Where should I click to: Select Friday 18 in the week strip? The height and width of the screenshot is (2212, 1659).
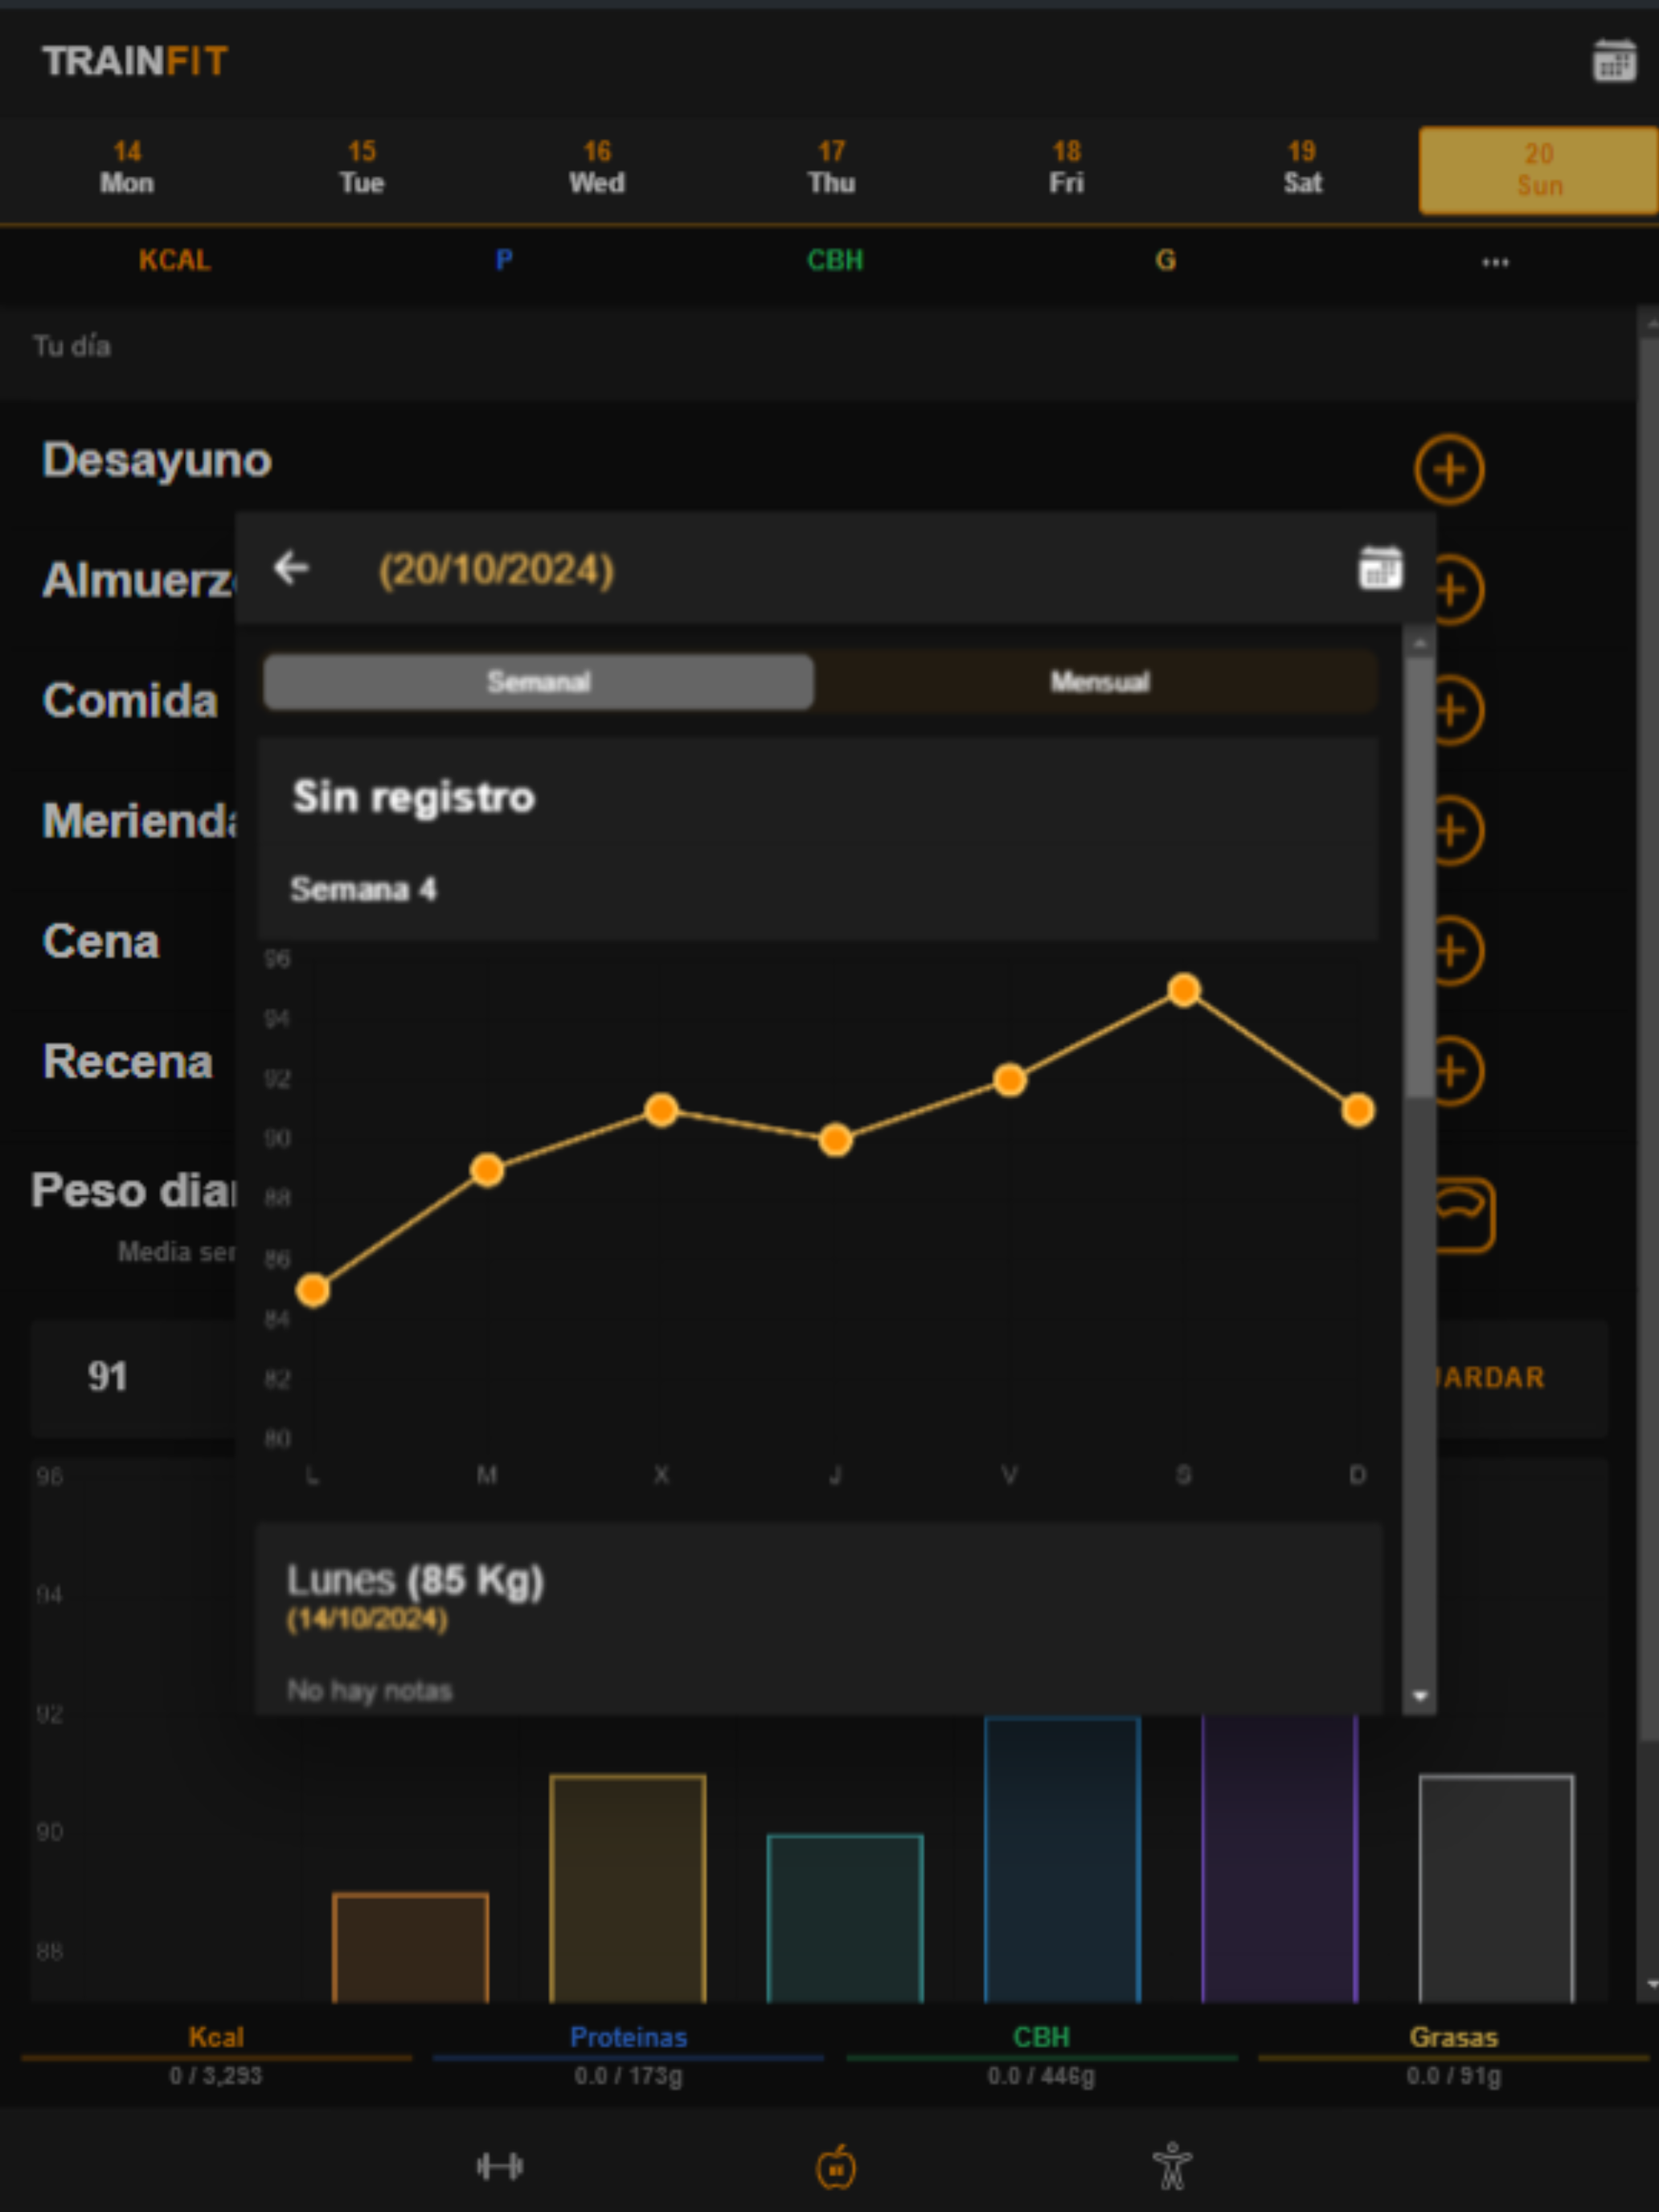click(1066, 168)
